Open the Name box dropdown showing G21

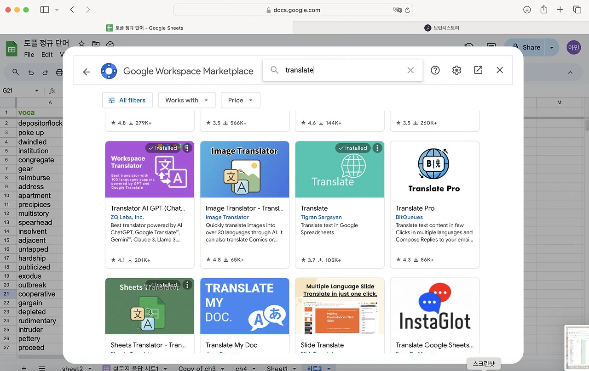(37, 91)
